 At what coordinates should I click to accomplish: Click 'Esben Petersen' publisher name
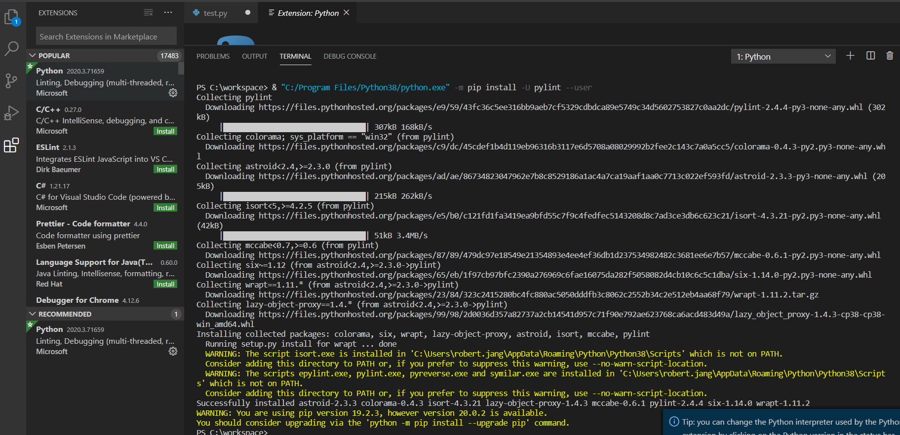[61, 246]
